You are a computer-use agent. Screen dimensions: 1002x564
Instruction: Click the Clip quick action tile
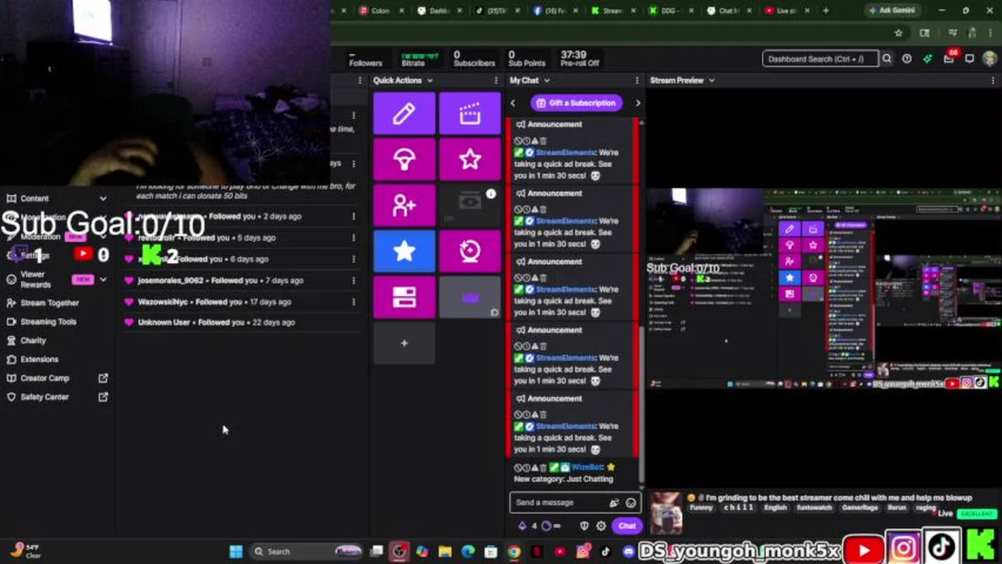[470, 114]
